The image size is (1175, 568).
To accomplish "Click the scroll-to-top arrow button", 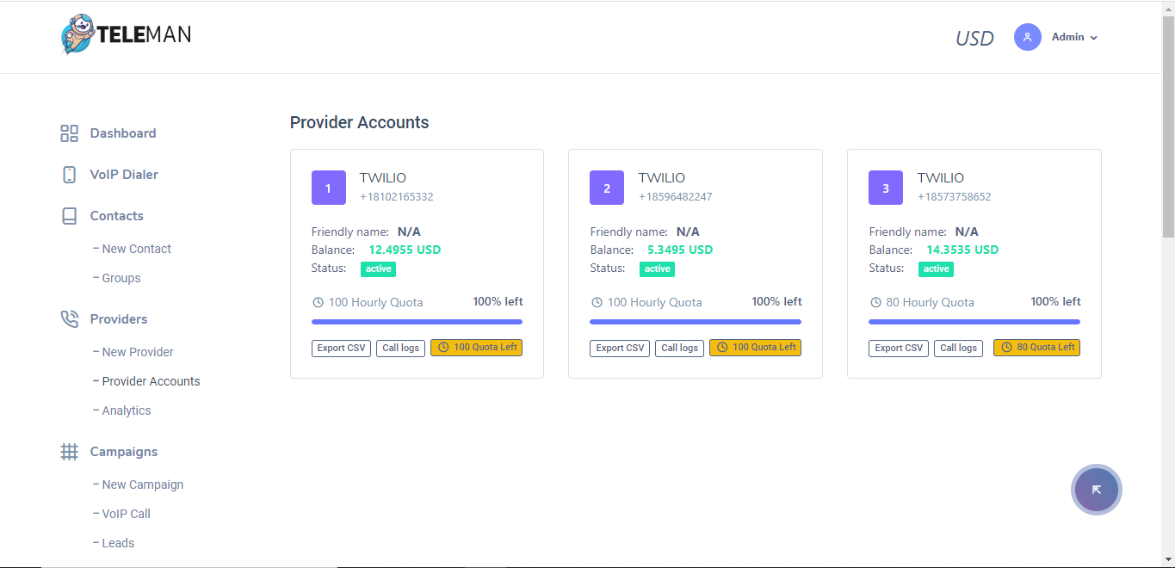I will click(x=1096, y=489).
